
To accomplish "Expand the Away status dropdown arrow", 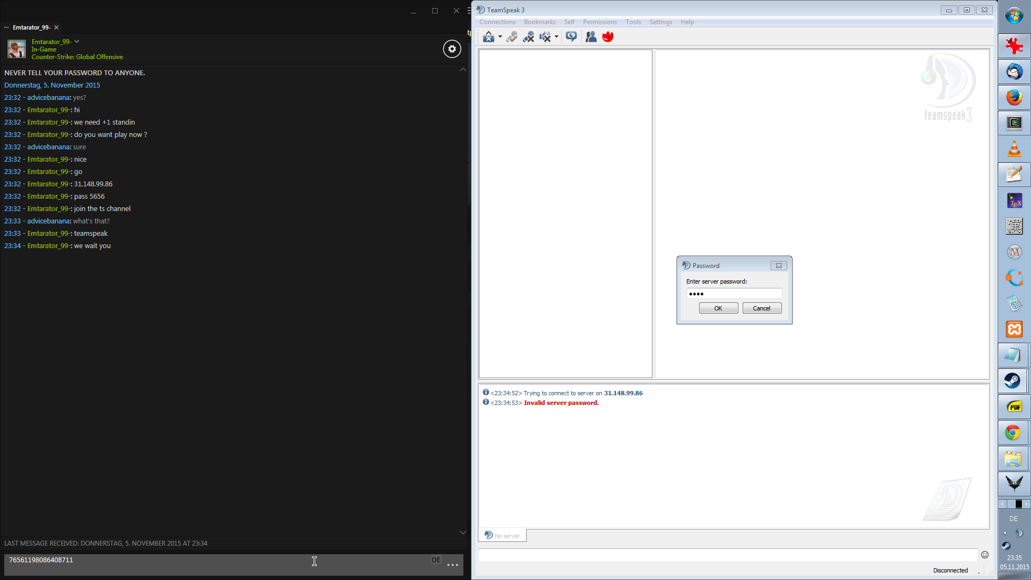I will 500,37.
